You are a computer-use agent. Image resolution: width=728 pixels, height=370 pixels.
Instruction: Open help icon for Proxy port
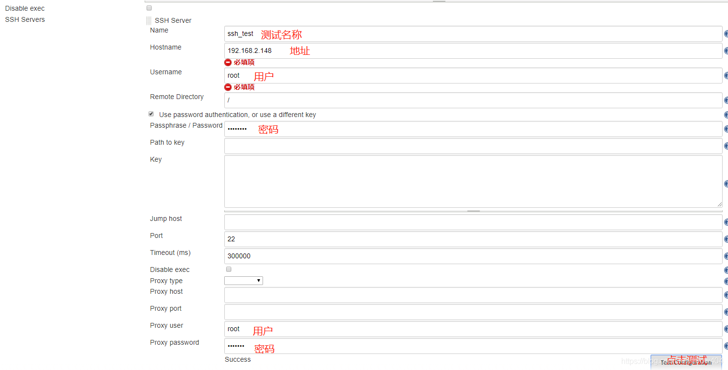(726, 312)
